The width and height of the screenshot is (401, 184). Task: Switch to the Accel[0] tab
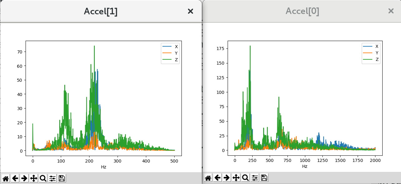click(x=302, y=11)
